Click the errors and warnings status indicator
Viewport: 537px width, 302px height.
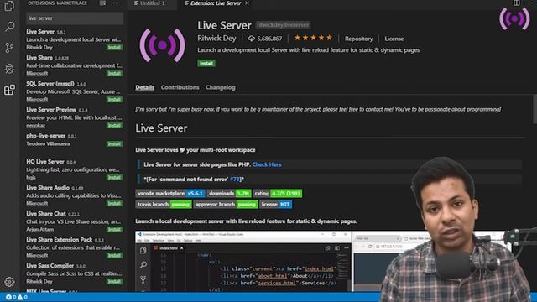17,297
